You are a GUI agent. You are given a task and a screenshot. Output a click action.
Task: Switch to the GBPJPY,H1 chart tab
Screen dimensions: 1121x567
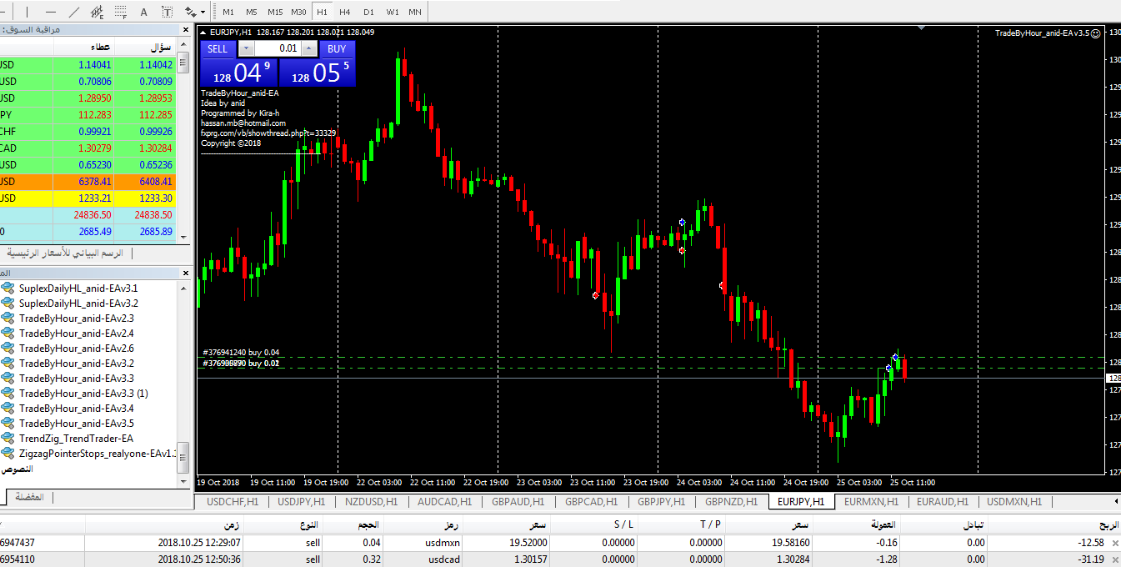pyautogui.click(x=661, y=502)
